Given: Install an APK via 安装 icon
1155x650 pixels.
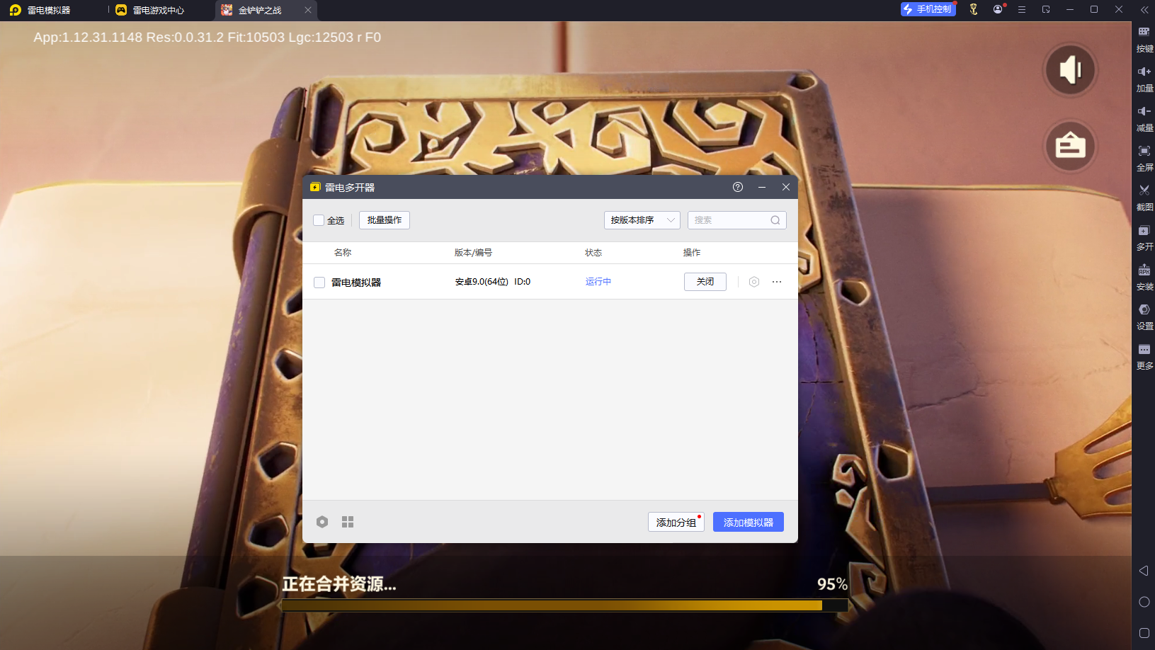Looking at the screenshot, I should (x=1144, y=277).
